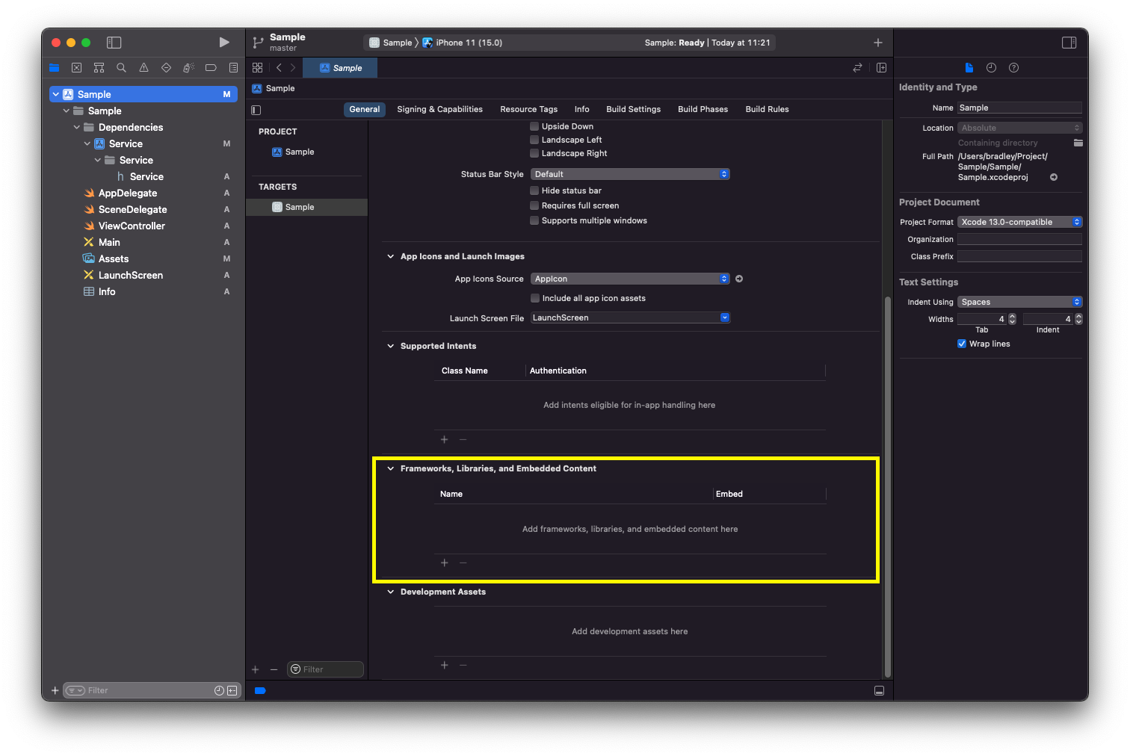
Task: Collapse Development Assets section
Action: click(390, 592)
